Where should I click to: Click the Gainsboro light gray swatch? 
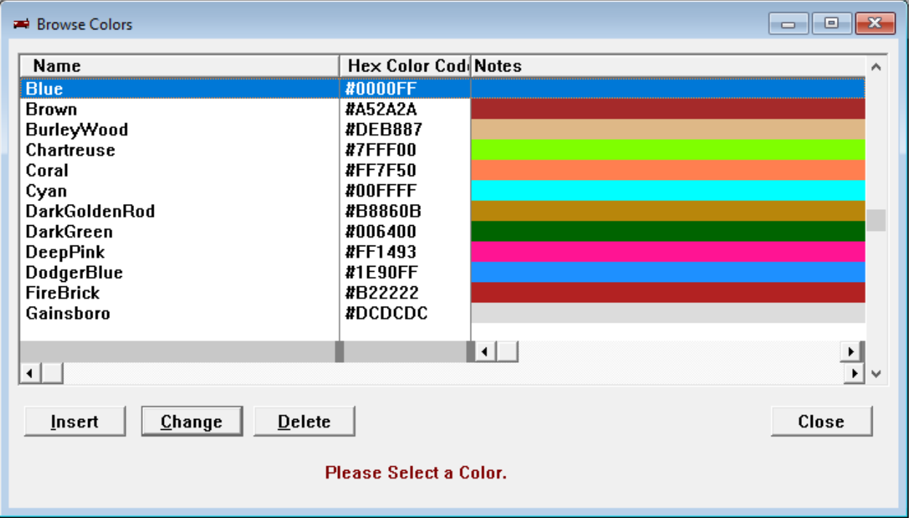[x=668, y=313]
